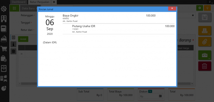Open the inventory cabinet module in sidebar
This screenshot has height=102, width=214.
click(x=4, y=69)
